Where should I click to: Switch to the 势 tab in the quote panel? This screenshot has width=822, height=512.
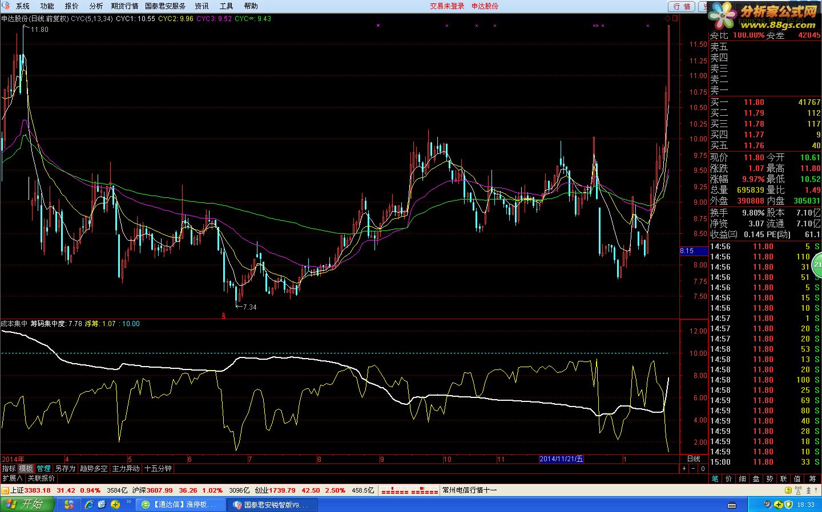tap(770, 479)
